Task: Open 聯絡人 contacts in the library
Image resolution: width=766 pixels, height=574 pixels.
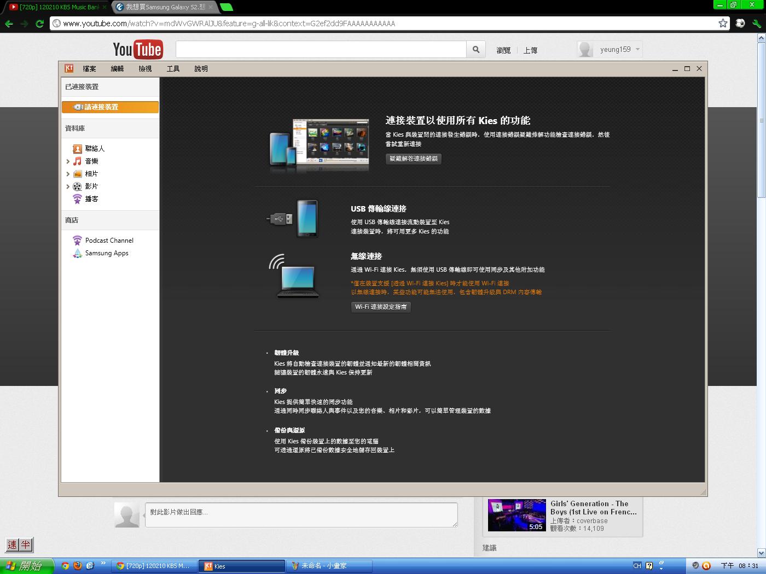Action: (95, 149)
